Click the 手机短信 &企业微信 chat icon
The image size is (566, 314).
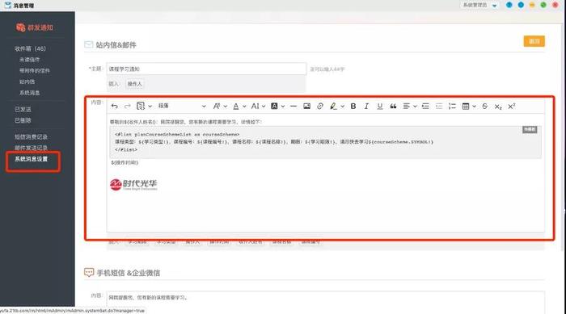click(x=89, y=272)
